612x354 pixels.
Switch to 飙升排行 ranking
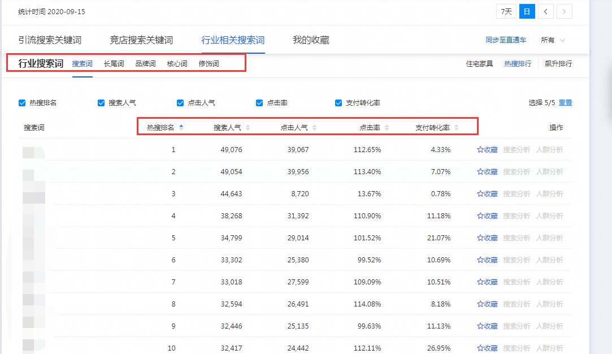pyautogui.click(x=558, y=64)
